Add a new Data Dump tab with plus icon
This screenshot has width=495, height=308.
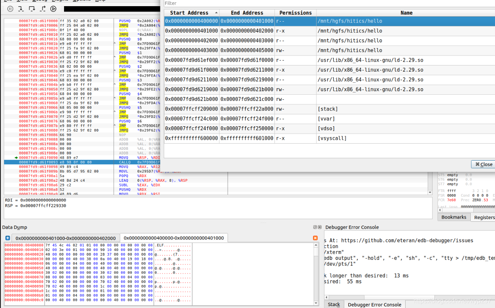pos(7,238)
